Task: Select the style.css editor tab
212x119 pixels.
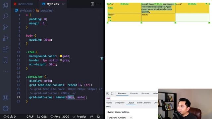Action: click(x=52, y=4)
